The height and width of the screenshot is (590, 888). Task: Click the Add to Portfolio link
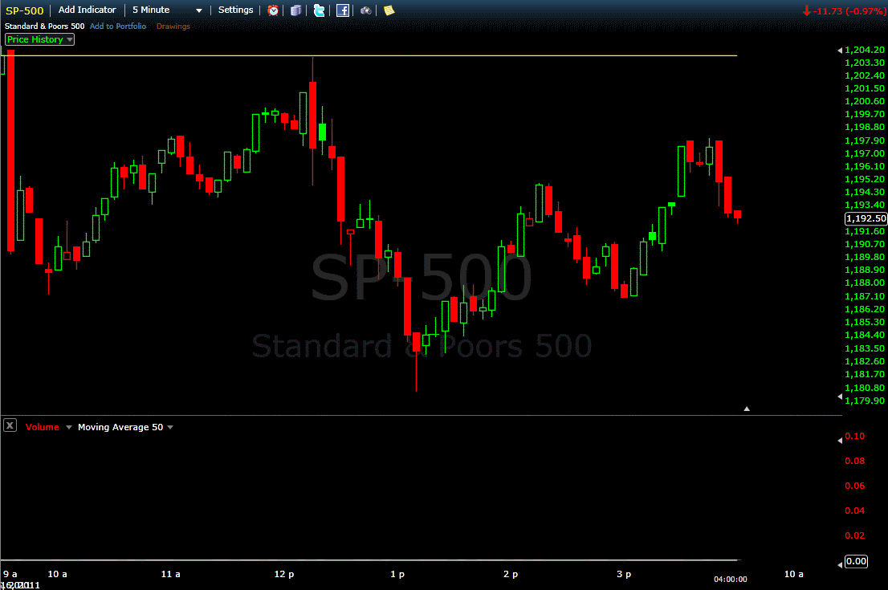pos(118,26)
